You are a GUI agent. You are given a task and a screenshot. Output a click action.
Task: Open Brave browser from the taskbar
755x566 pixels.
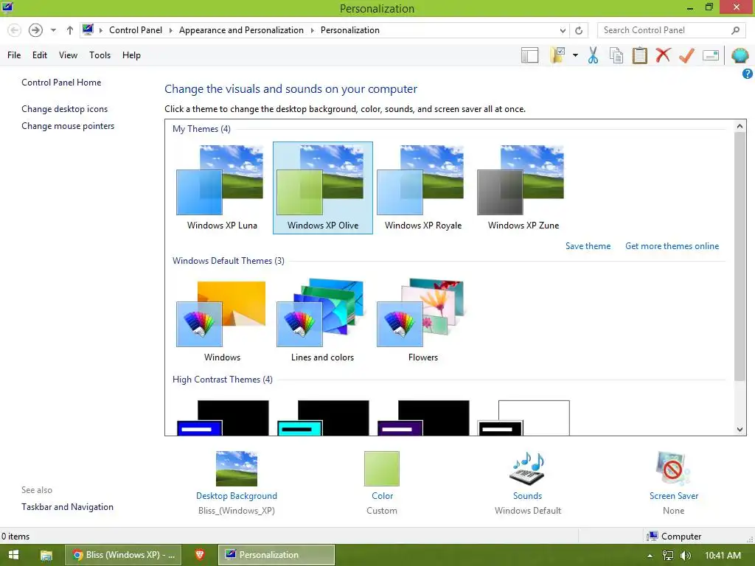pos(200,555)
